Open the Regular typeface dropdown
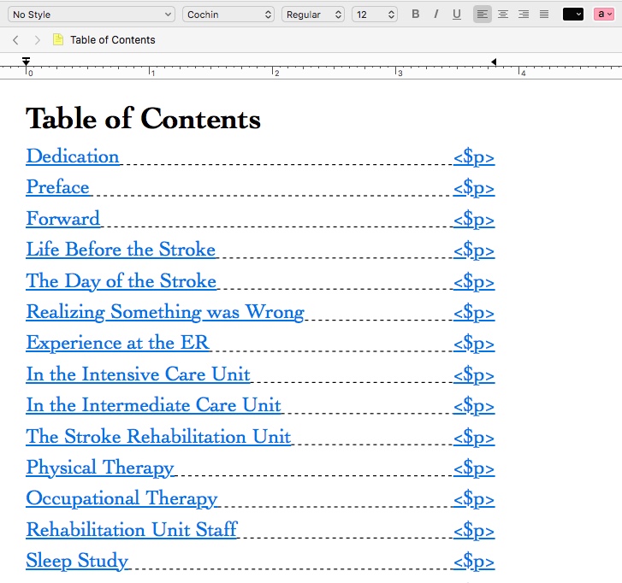The height and width of the screenshot is (583, 622). click(313, 15)
